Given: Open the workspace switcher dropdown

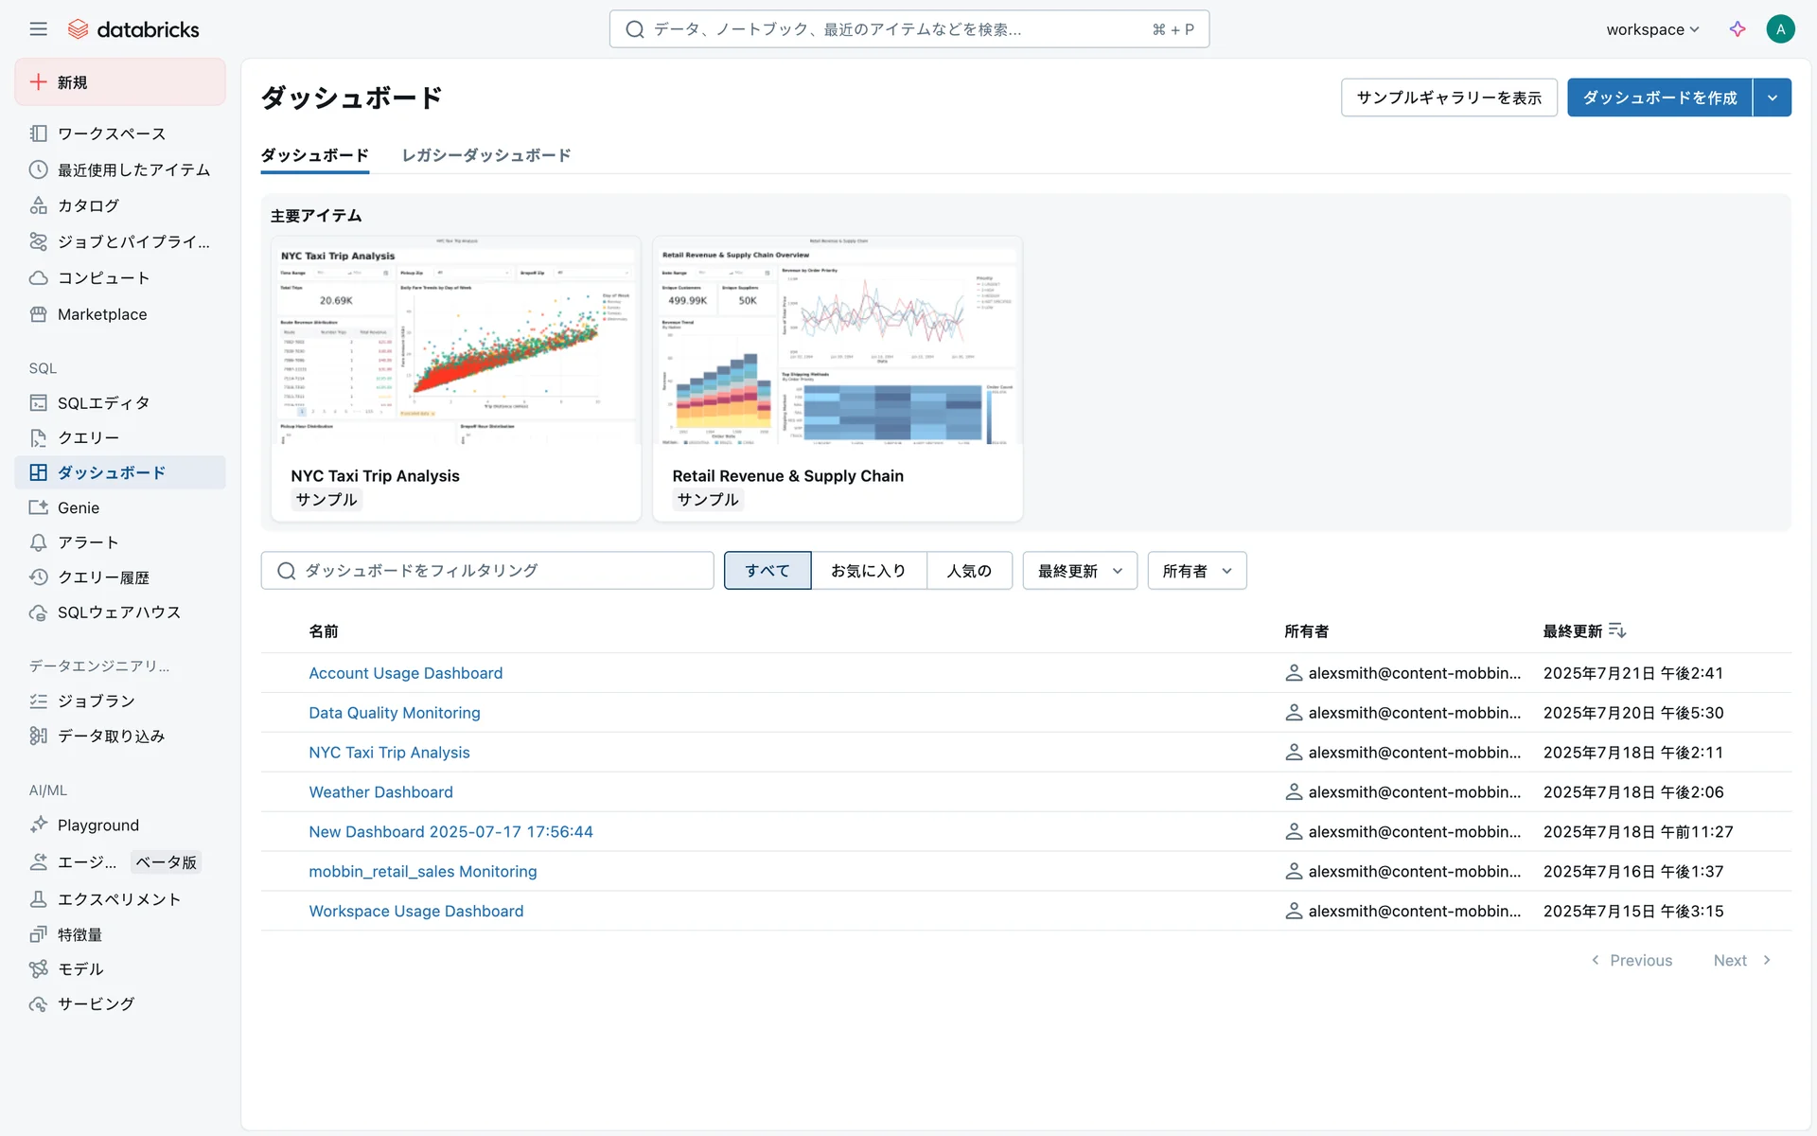Looking at the screenshot, I should pyautogui.click(x=1652, y=29).
